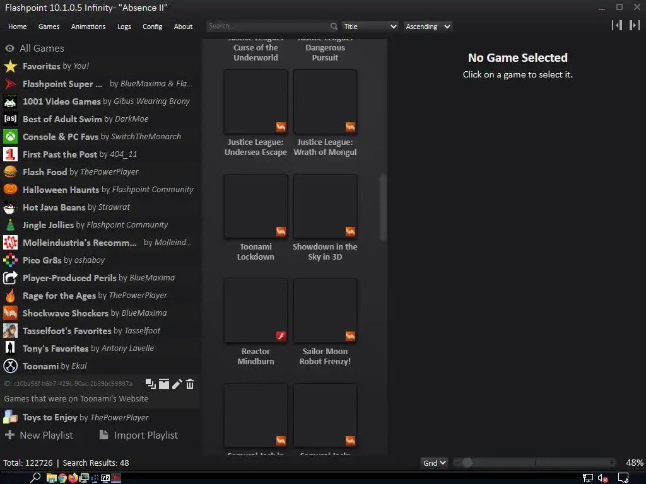Image resolution: width=646 pixels, height=484 pixels.
Task: Click Import Playlist
Action: coord(139,435)
